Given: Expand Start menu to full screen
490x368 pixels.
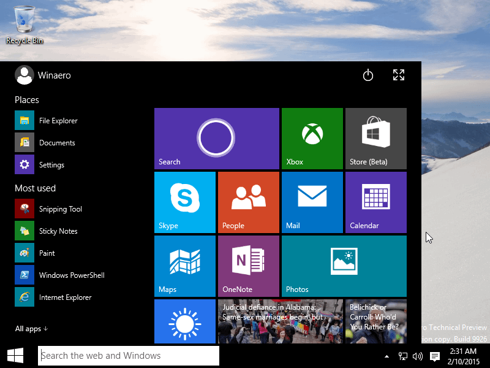Looking at the screenshot, I should [x=399, y=75].
